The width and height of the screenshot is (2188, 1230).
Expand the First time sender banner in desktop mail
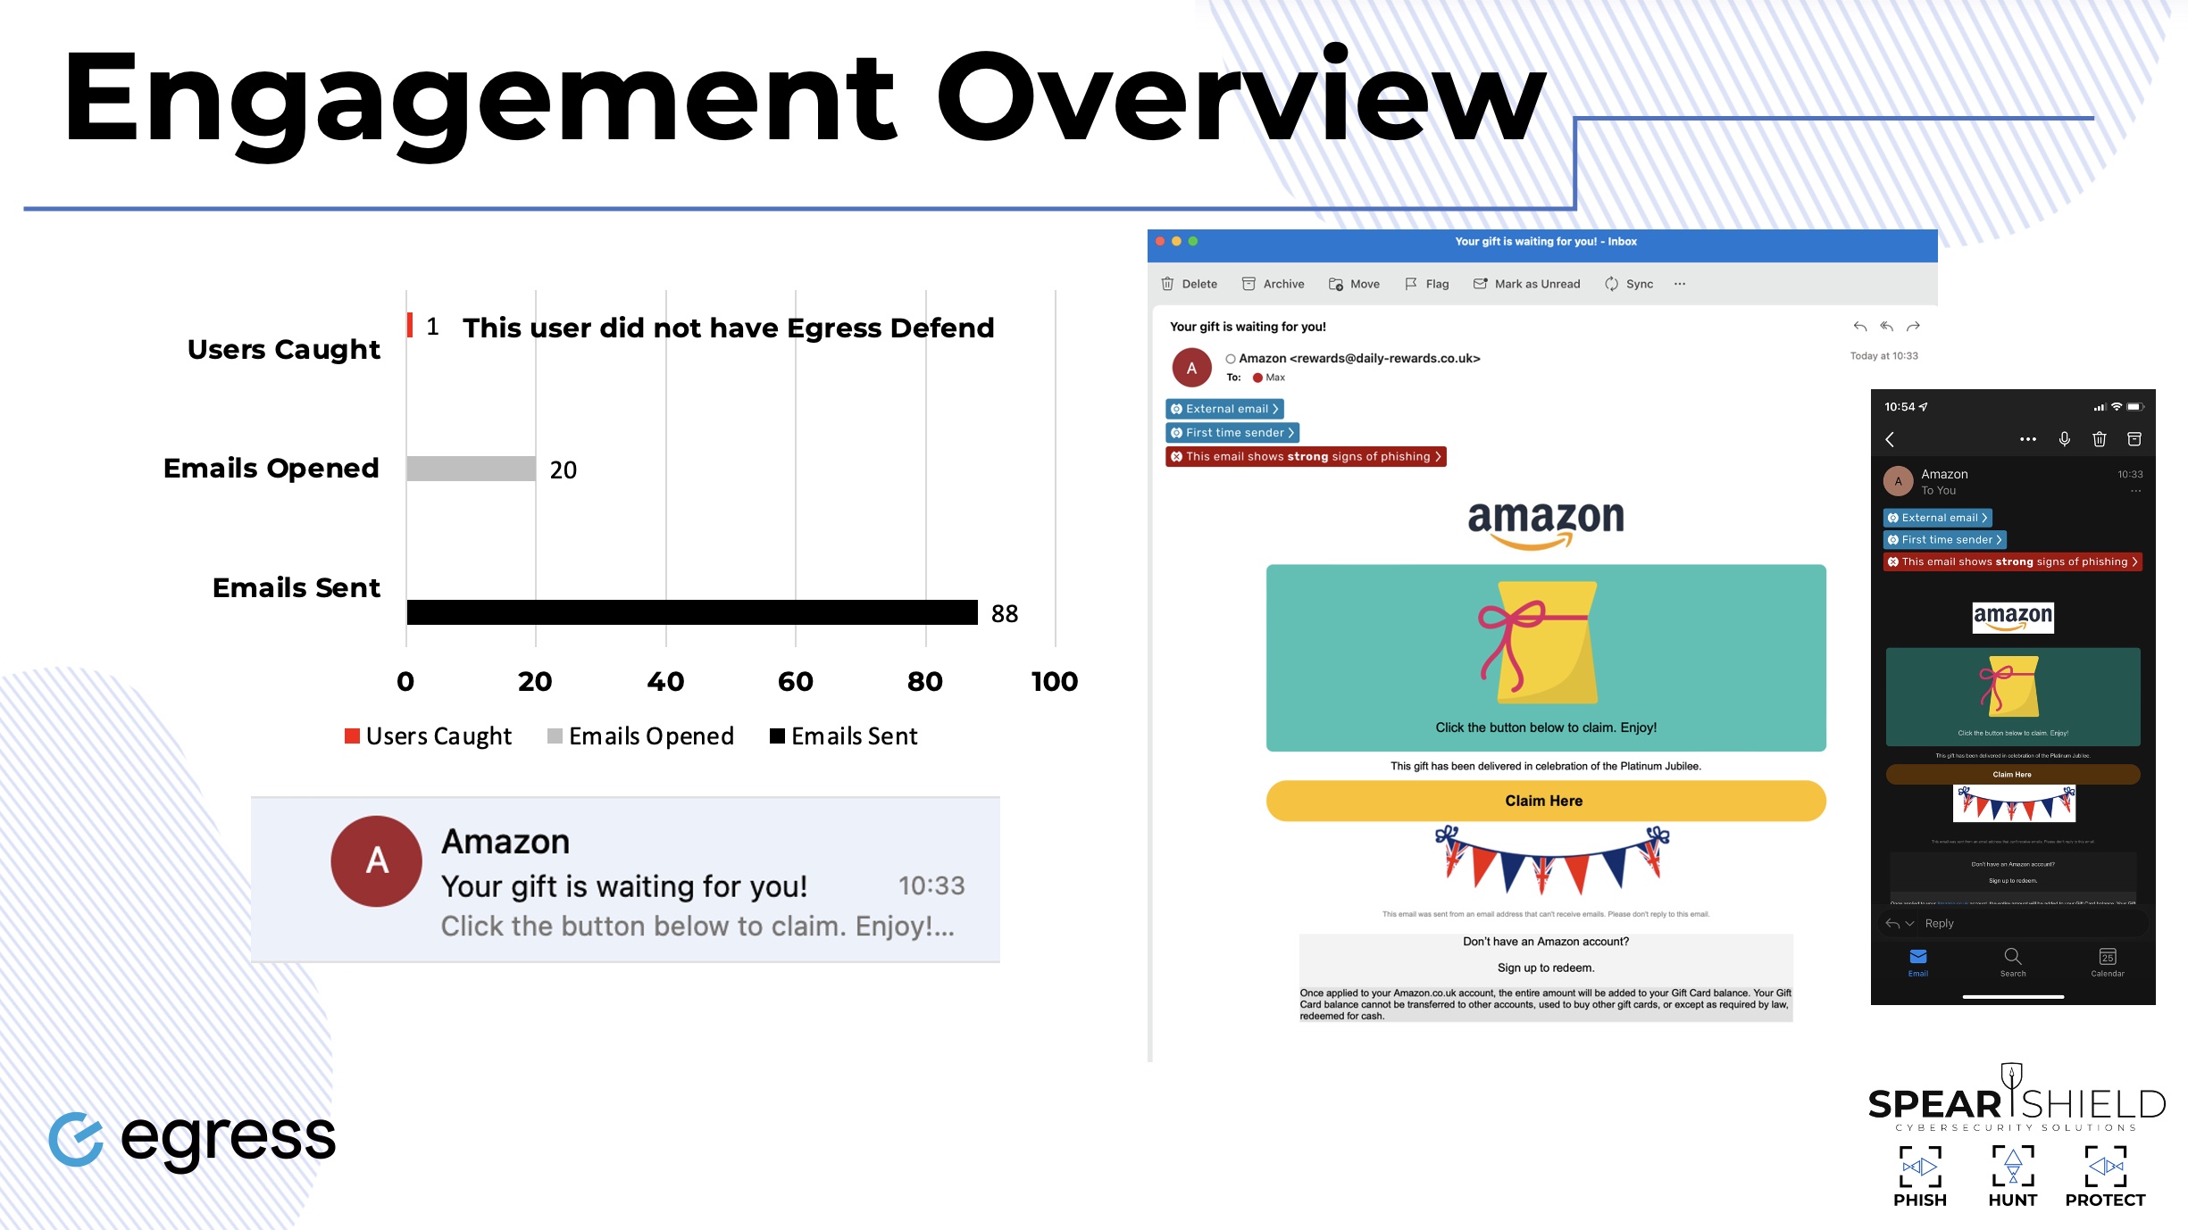1232,433
